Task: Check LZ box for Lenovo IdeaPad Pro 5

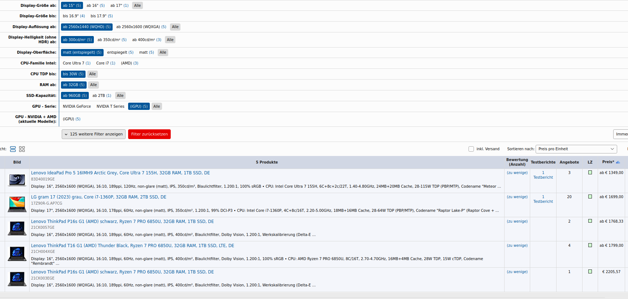Action: click(x=590, y=173)
